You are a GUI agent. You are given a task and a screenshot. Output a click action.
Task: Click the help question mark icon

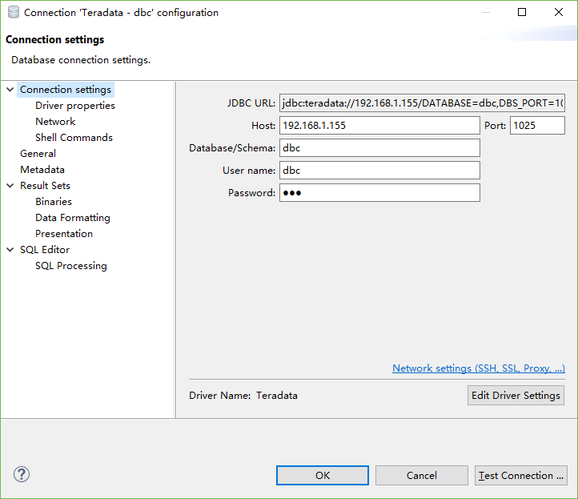[x=22, y=474]
